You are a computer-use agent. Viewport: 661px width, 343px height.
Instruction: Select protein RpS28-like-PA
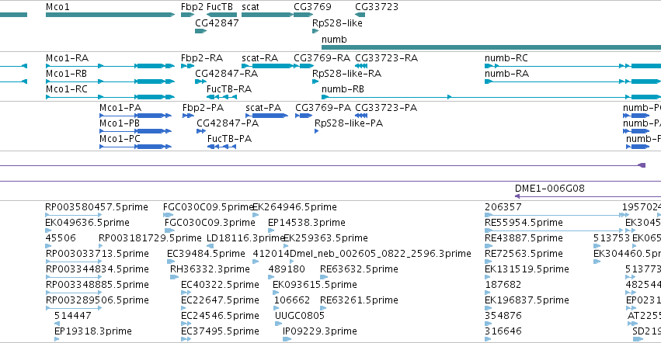pyautogui.click(x=317, y=131)
